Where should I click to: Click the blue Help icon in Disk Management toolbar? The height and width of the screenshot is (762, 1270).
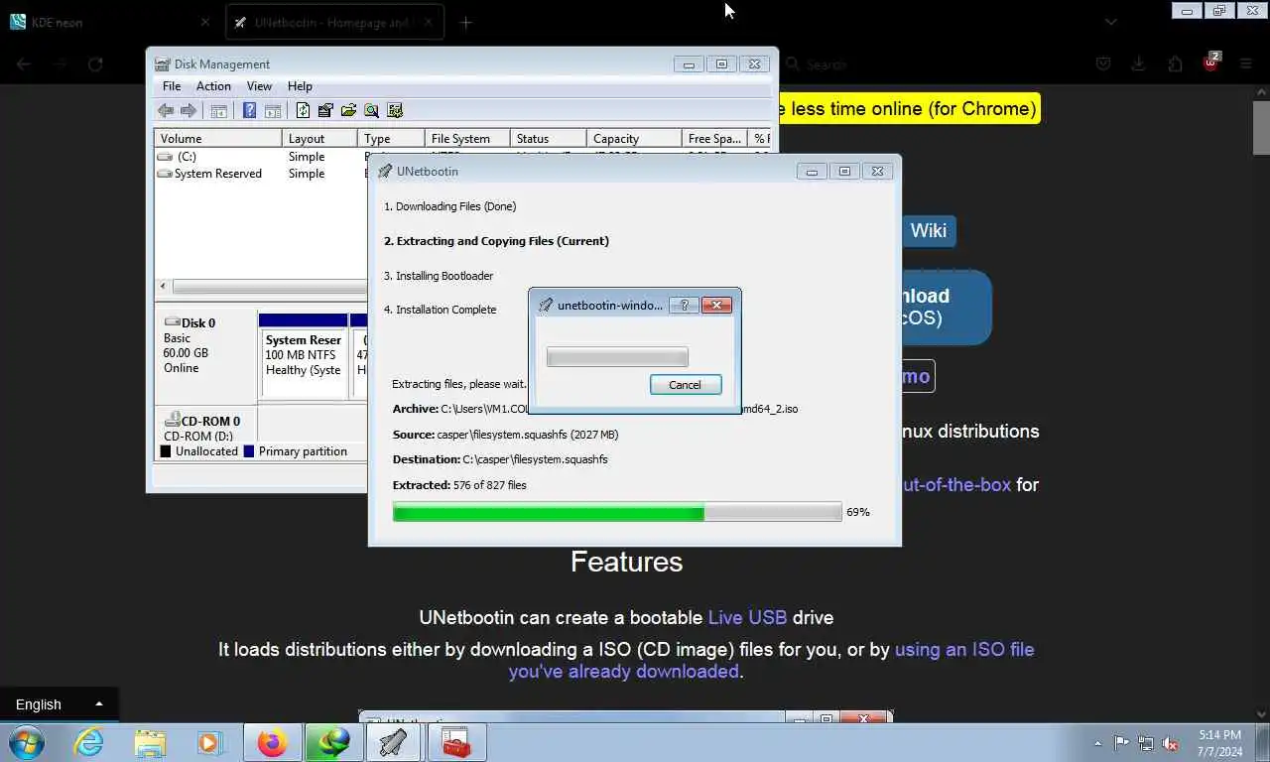(x=249, y=110)
